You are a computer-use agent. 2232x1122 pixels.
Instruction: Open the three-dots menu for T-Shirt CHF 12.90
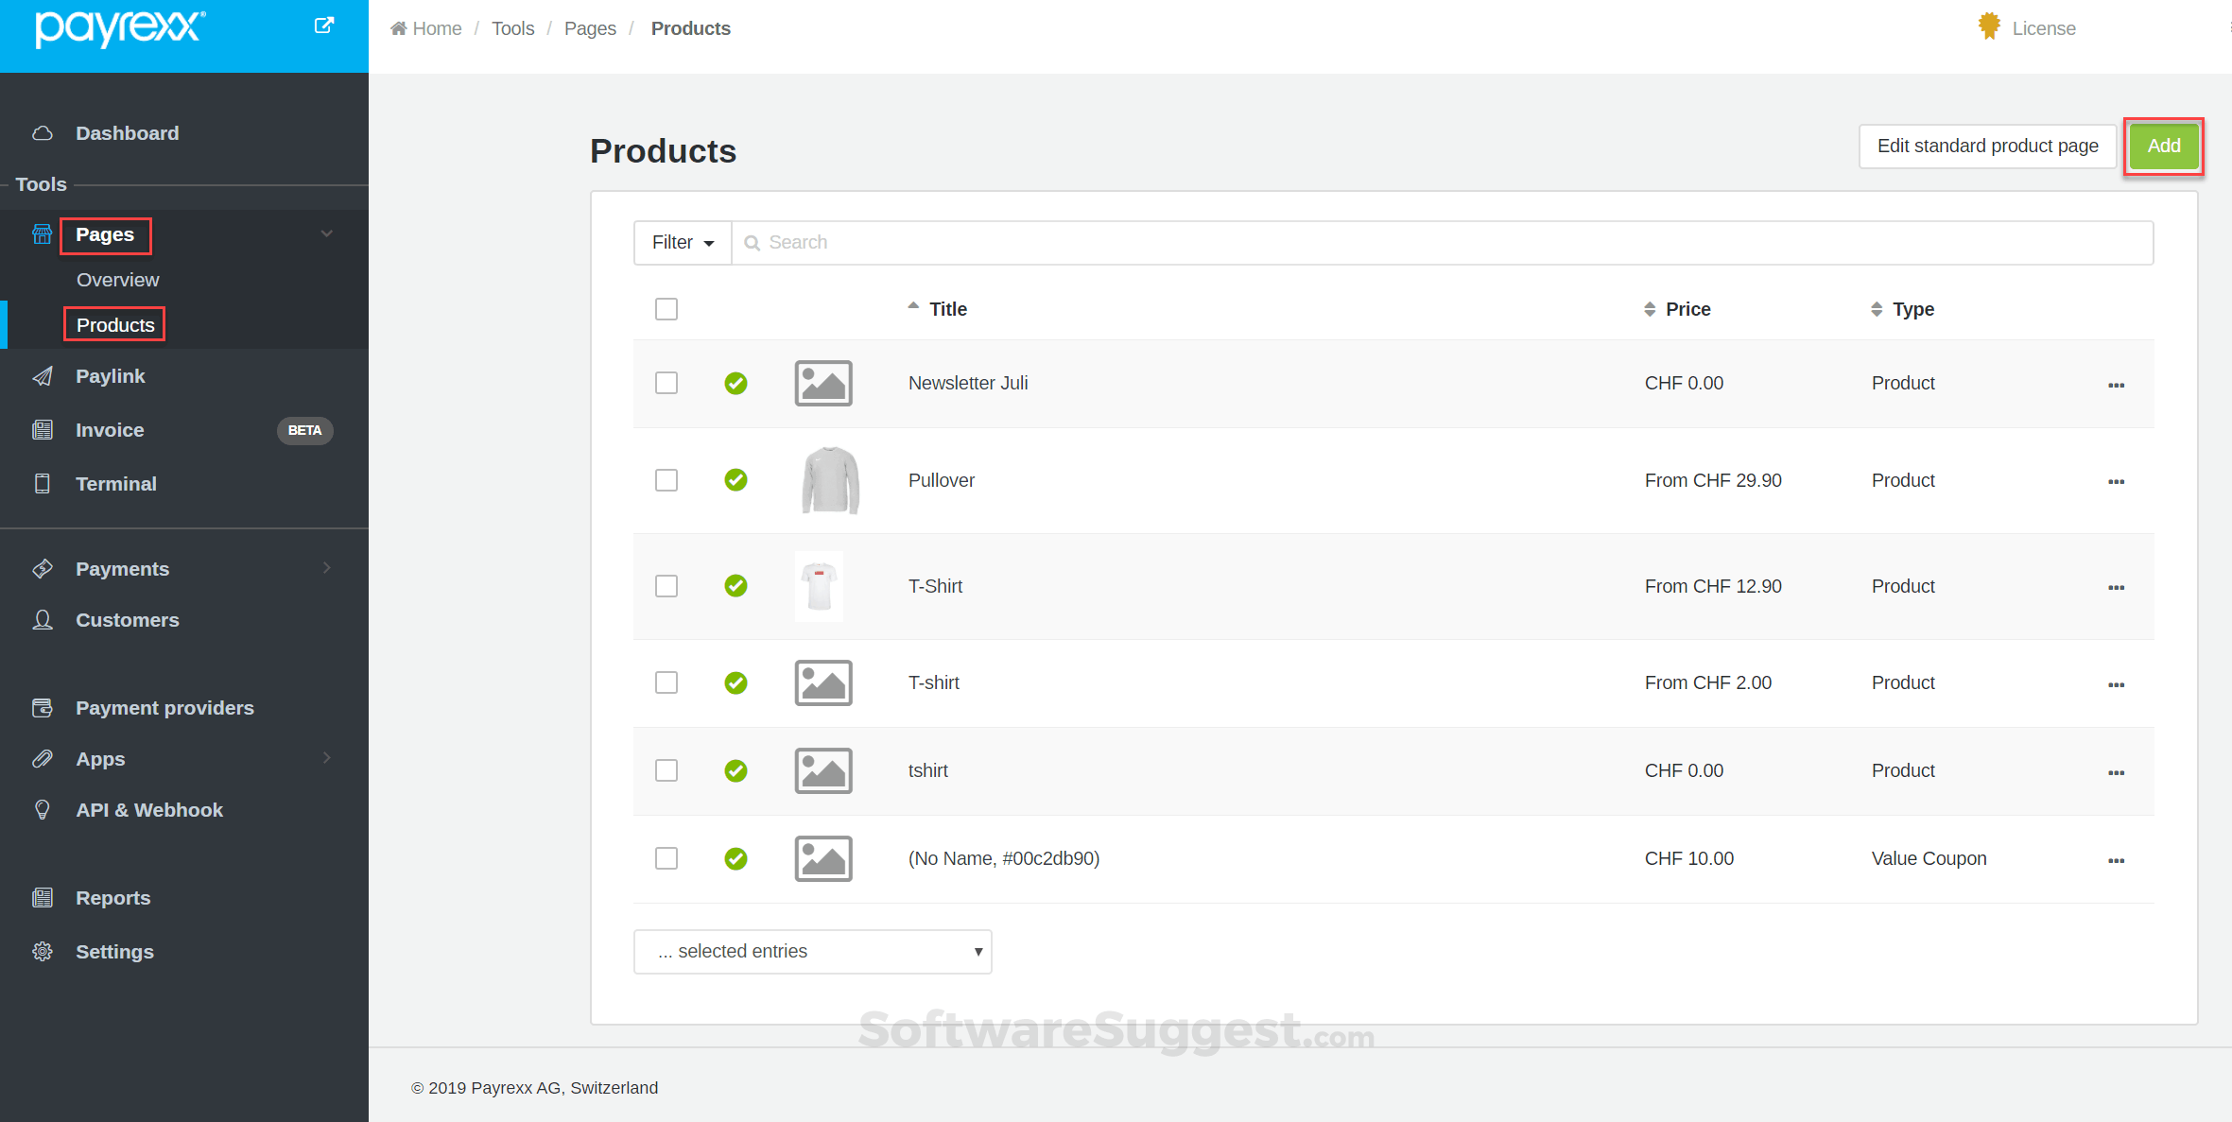pos(2116,588)
